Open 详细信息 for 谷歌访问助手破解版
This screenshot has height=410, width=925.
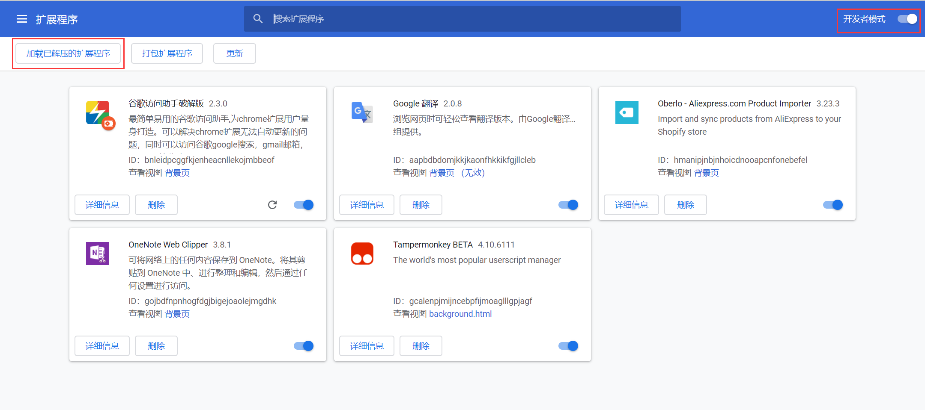pyautogui.click(x=102, y=205)
